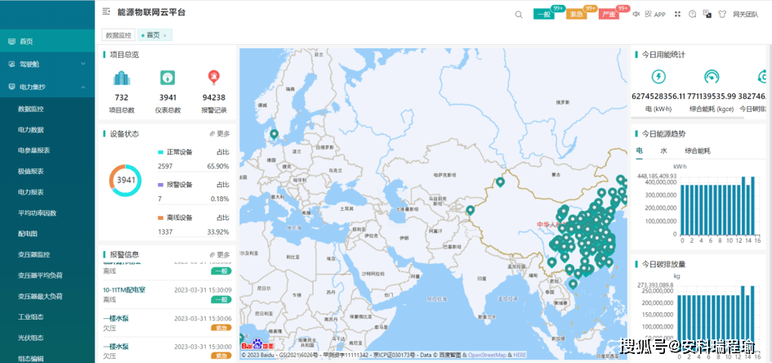772x363 pixels.
Task: Enter fullscreen mode icon
Action: tap(677, 14)
